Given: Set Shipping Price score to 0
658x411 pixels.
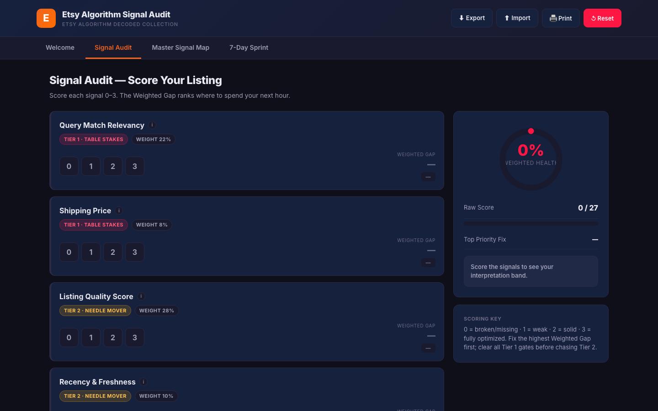Looking at the screenshot, I should (69, 252).
